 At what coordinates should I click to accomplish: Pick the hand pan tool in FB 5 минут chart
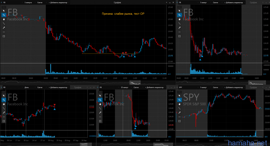point(179,19)
